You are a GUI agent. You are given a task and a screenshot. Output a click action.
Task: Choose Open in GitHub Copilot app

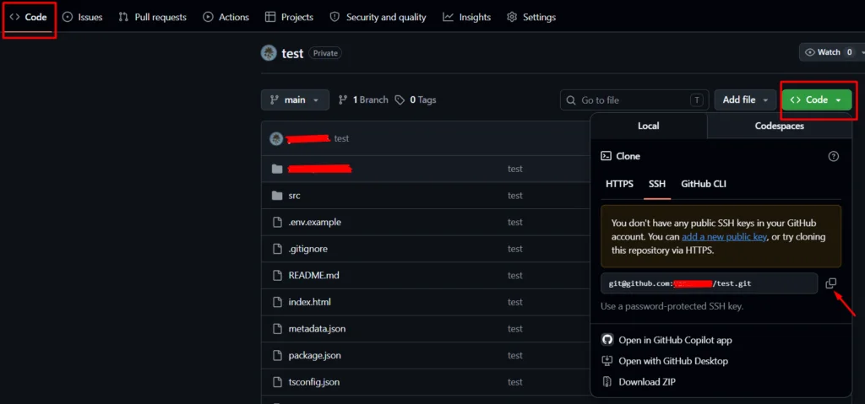coord(675,340)
